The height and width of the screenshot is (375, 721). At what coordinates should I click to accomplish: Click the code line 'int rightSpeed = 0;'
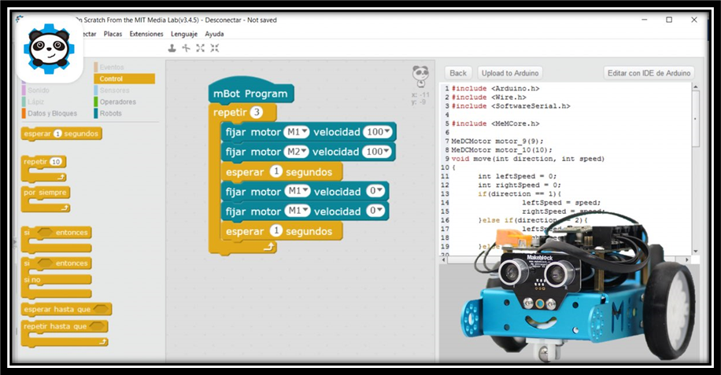pyautogui.click(x=519, y=185)
